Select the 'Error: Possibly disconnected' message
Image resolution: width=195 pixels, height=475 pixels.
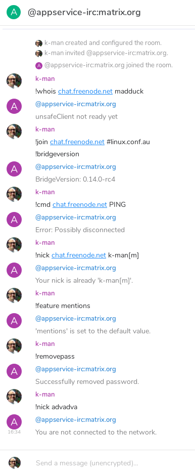(80, 230)
